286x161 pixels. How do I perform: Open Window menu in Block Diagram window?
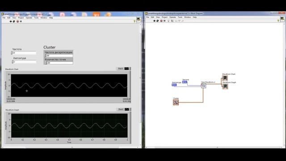[x=188, y=17]
